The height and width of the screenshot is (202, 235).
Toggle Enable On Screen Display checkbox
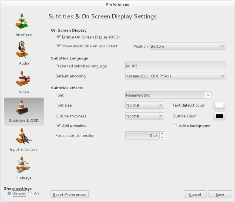[x=58, y=37]
